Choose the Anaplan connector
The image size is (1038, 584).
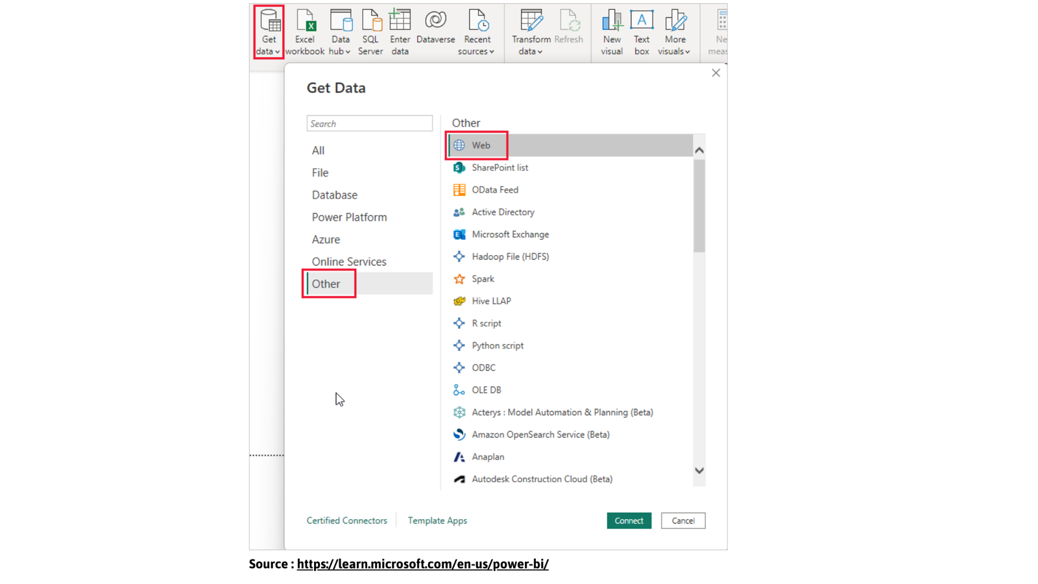pyautogui.click(x=570, y=457)
